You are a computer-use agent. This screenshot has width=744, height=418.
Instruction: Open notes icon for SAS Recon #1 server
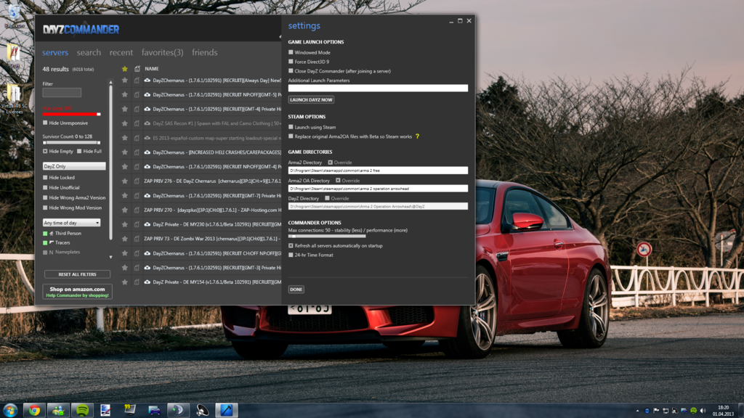coord(137,123)
